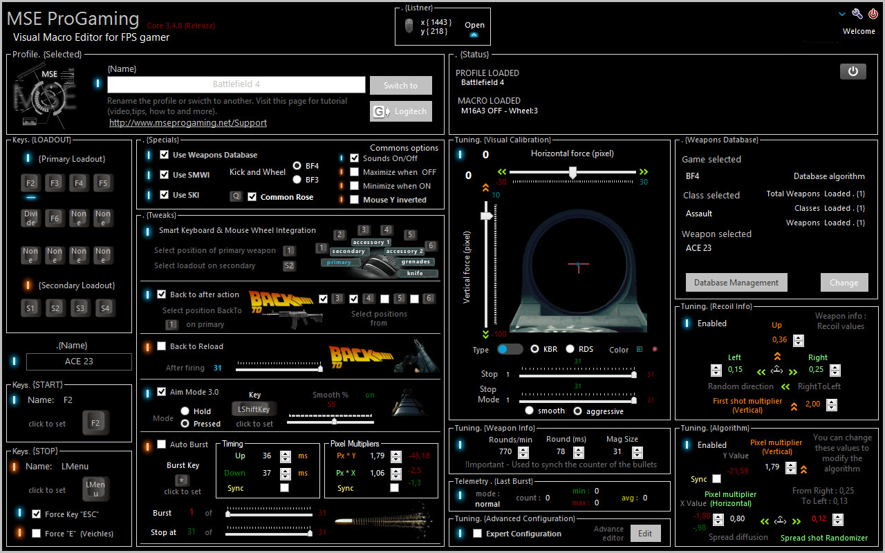The image size is (885, 553).
Task: Click the blue indicator beside Telemetry mode
Action: tap(458, 495)
